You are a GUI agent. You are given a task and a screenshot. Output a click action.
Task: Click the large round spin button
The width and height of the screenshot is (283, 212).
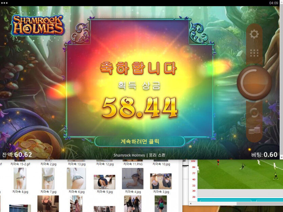point(254,83)
